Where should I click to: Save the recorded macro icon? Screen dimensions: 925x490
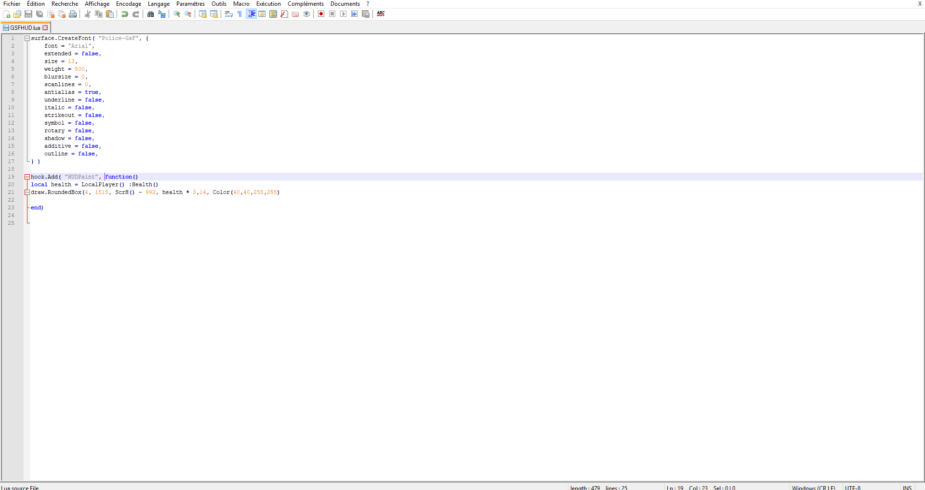click(366, 14)
